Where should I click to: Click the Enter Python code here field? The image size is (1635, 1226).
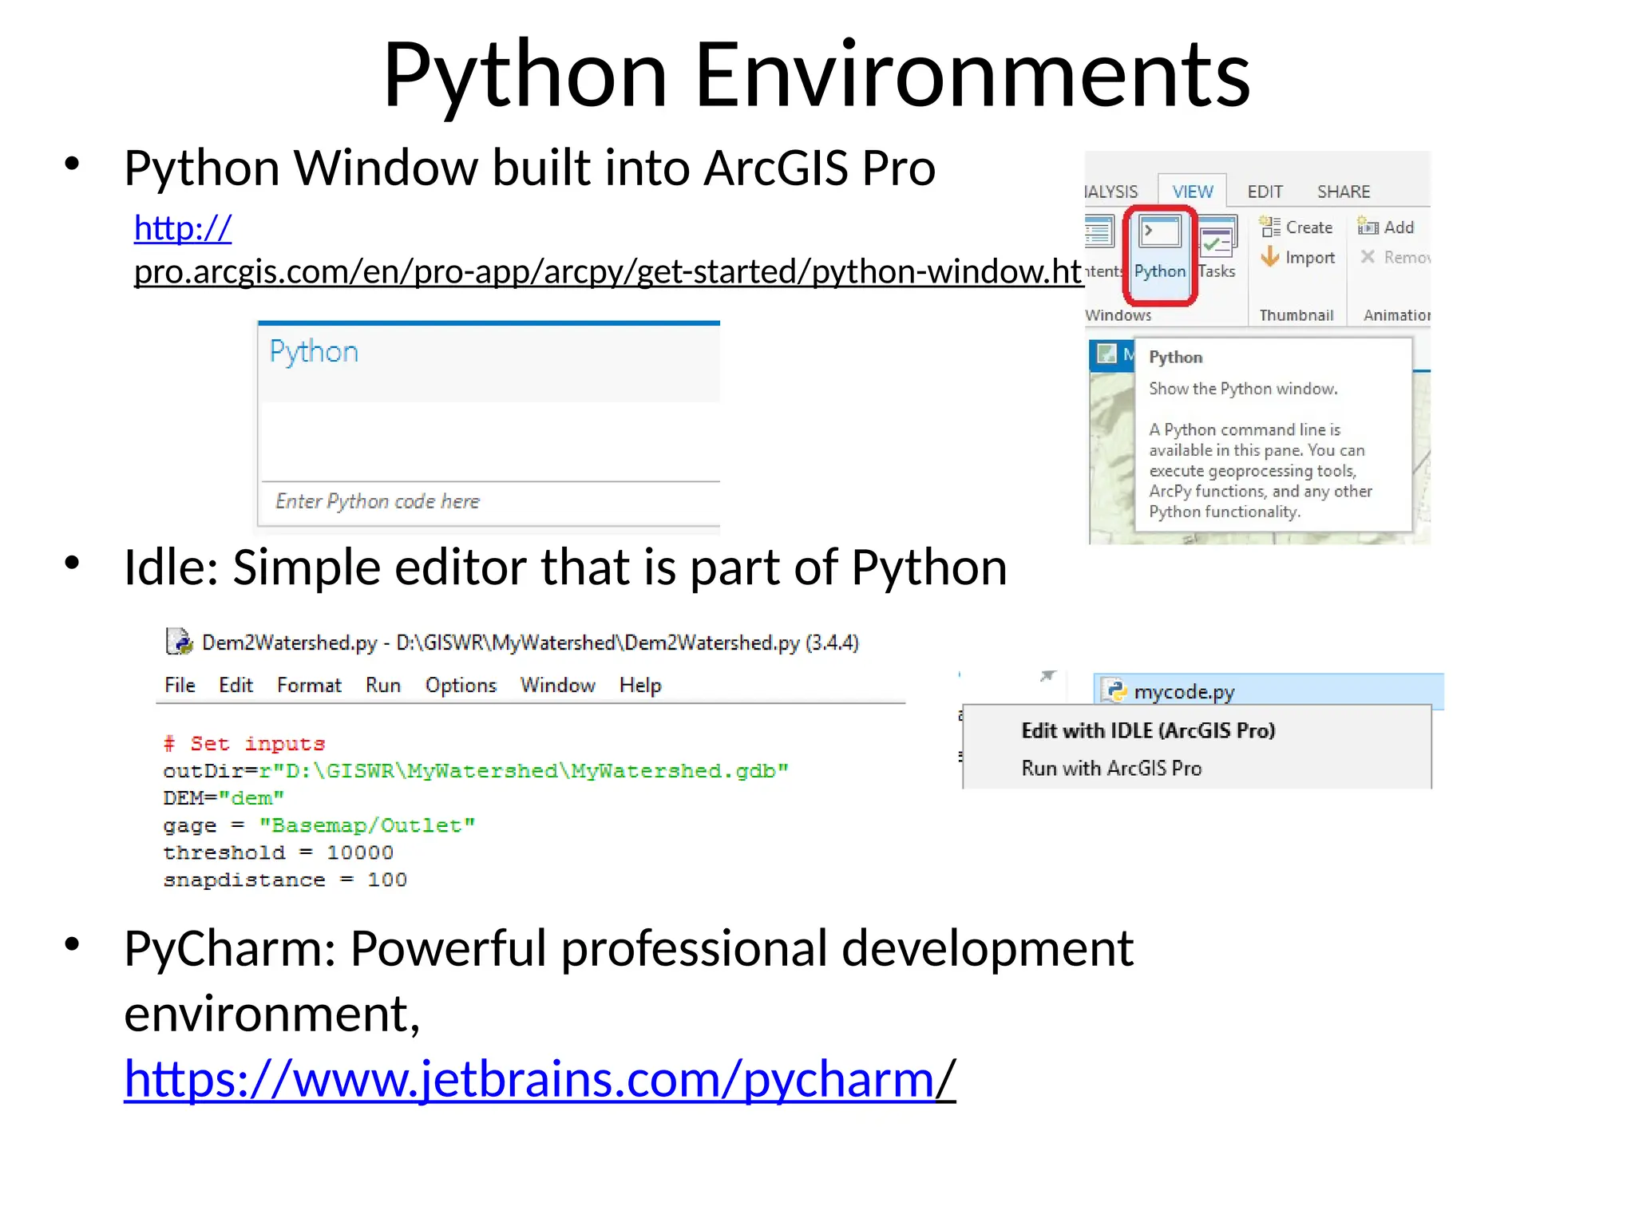490,502
